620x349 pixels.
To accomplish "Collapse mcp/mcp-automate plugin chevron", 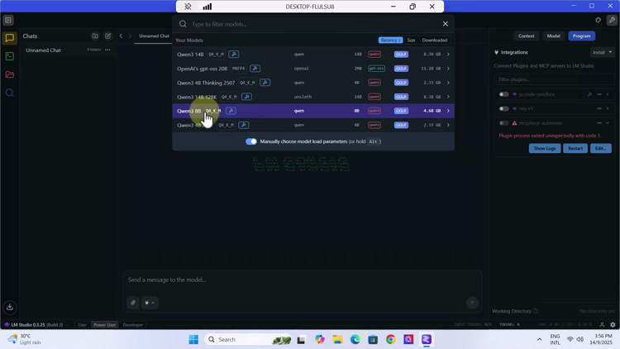I will pos(608,123).
